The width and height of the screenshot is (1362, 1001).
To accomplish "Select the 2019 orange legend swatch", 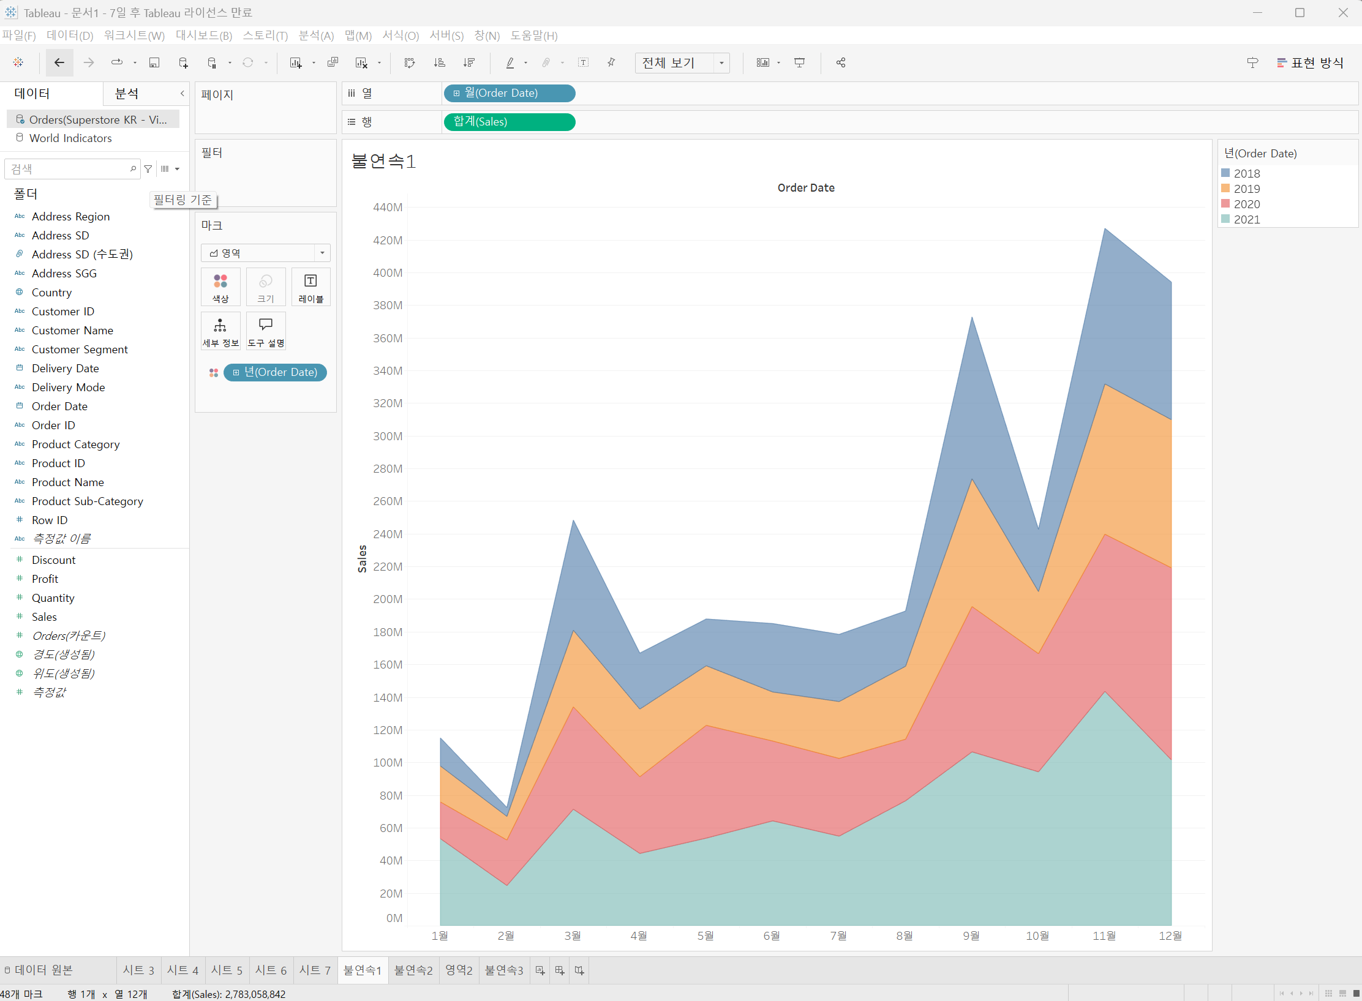I will point(1225,189).
